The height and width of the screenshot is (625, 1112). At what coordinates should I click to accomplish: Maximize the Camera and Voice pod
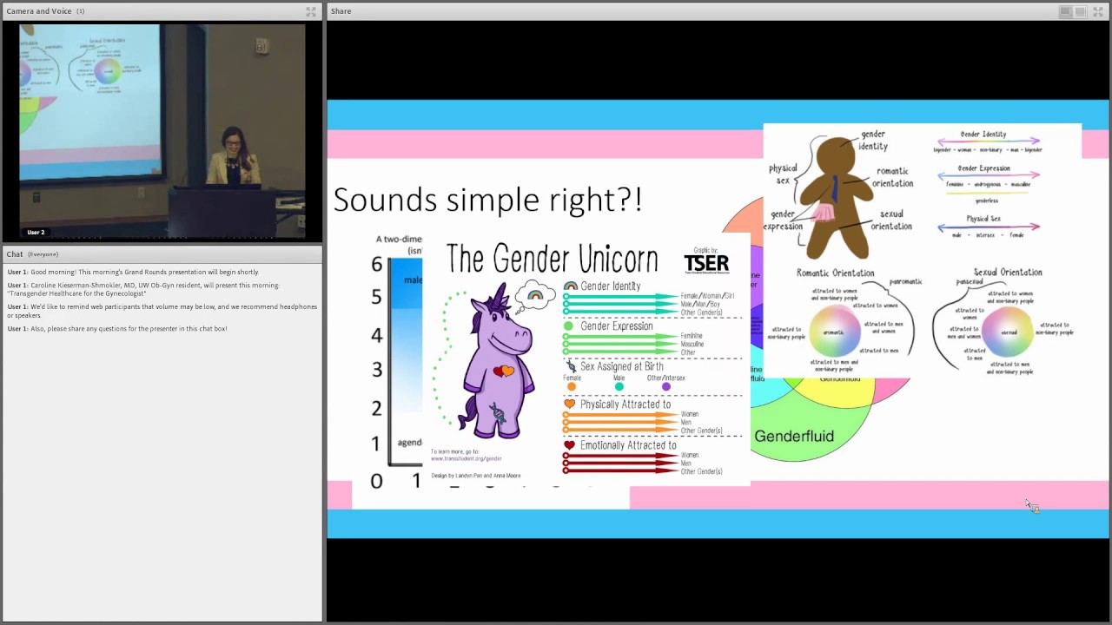(x=311, y=11)
